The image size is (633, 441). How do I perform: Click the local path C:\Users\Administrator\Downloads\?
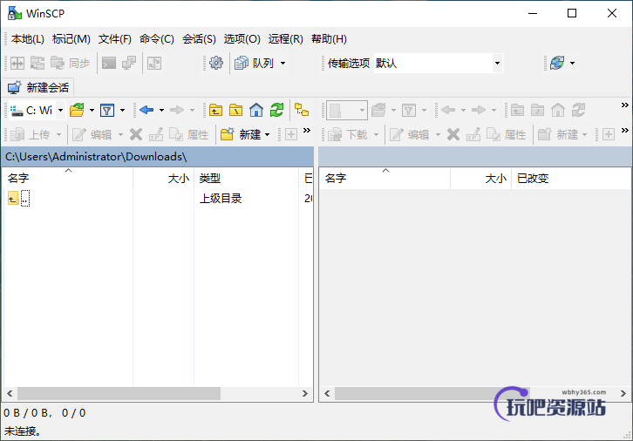tap(96, 157)
